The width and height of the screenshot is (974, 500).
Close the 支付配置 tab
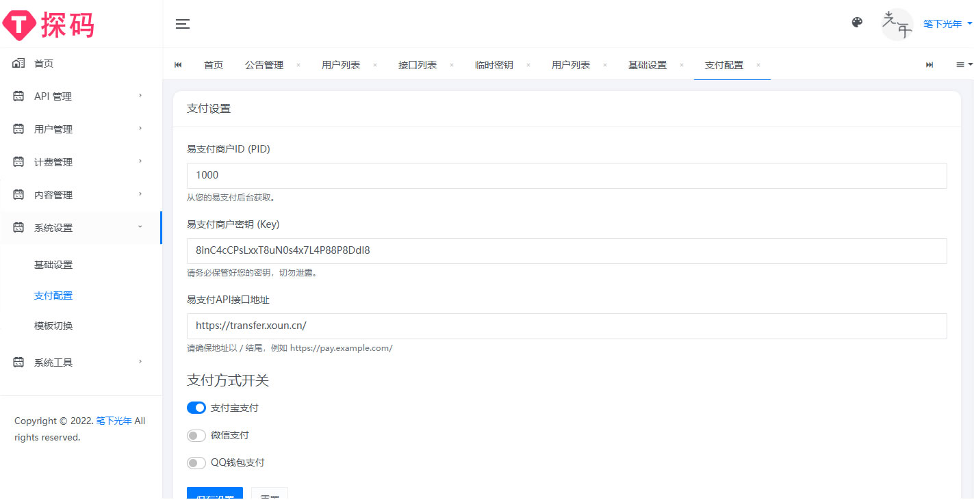point(758,65)
